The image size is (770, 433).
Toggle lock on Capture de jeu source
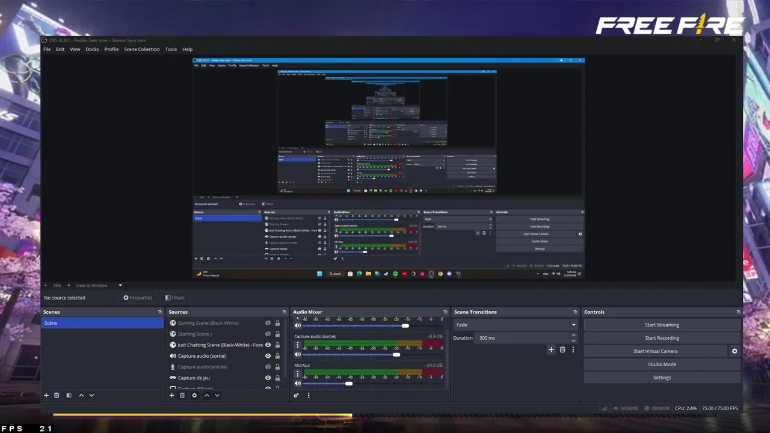point(277,378)
